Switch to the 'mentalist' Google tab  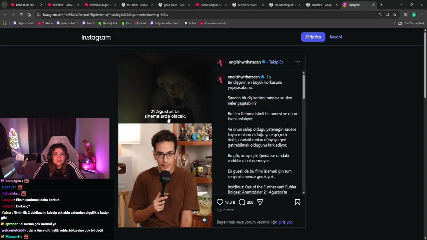321,5
